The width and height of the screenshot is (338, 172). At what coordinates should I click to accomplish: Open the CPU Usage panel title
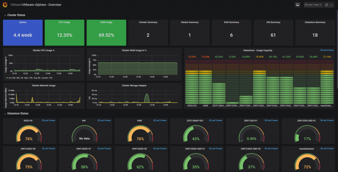[x=64, y=22]
